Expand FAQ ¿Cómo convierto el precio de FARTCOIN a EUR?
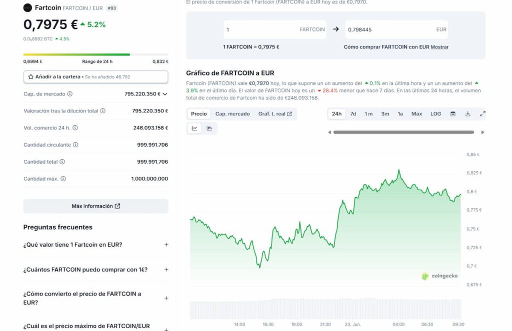This screenshot has height=331, width=512. click(166, 298)
